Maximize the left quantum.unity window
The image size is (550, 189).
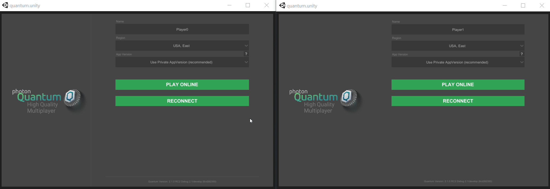tap(248, 5)
